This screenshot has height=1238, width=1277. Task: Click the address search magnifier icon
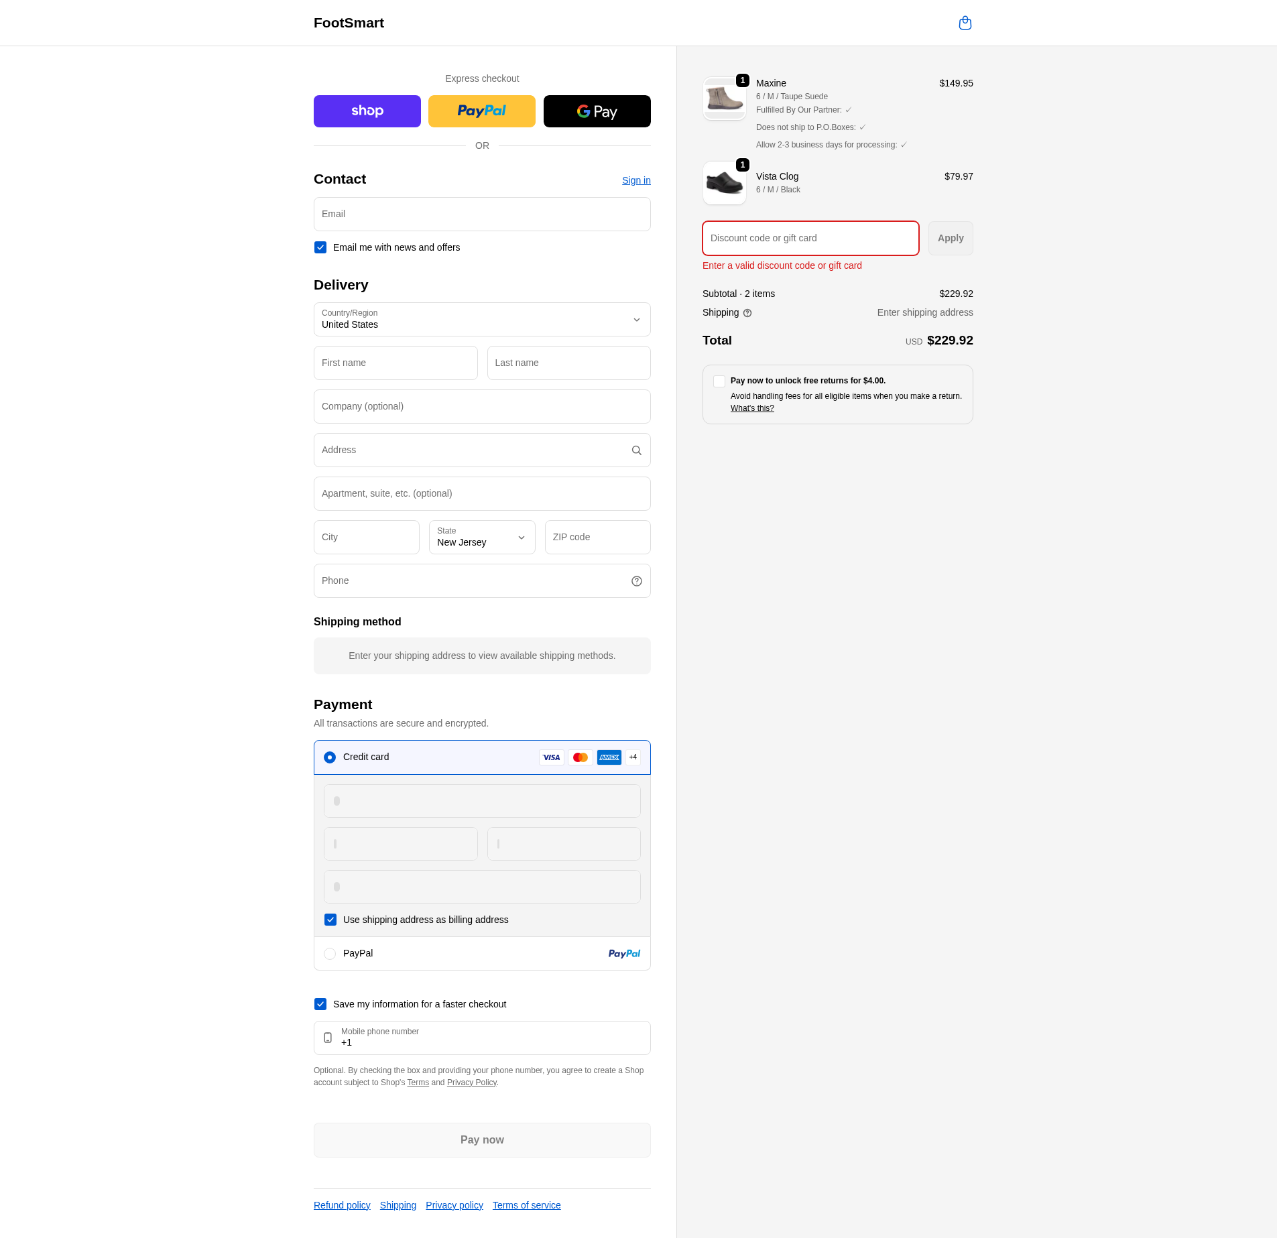click(636, 450)
